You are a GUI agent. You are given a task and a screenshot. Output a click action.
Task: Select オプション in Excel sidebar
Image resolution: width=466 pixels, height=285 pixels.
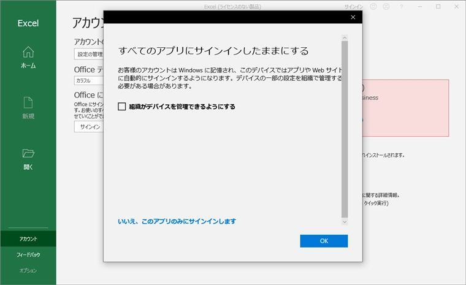(x=28, y=270)
